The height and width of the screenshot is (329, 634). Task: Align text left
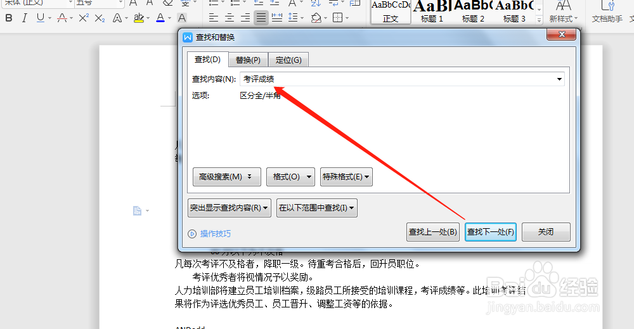214,18
